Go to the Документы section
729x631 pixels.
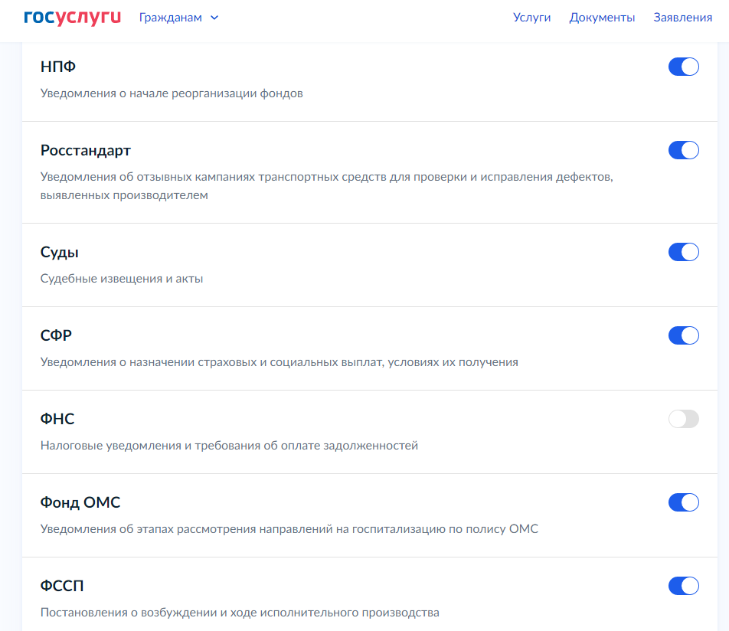(602, 18)
